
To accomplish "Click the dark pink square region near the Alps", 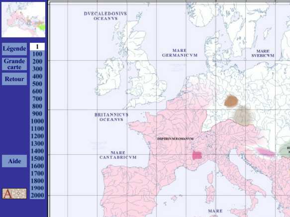I will coord(197,155).
